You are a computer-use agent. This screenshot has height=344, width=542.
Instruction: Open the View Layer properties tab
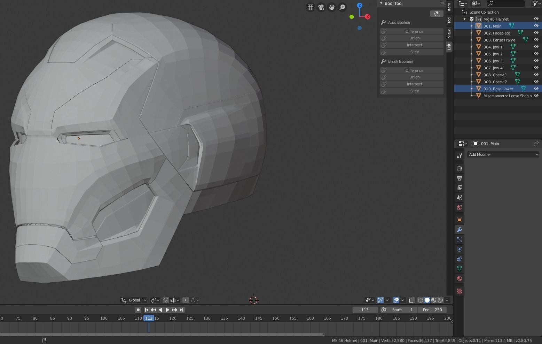pyautogui.click(x=459, y=188)
